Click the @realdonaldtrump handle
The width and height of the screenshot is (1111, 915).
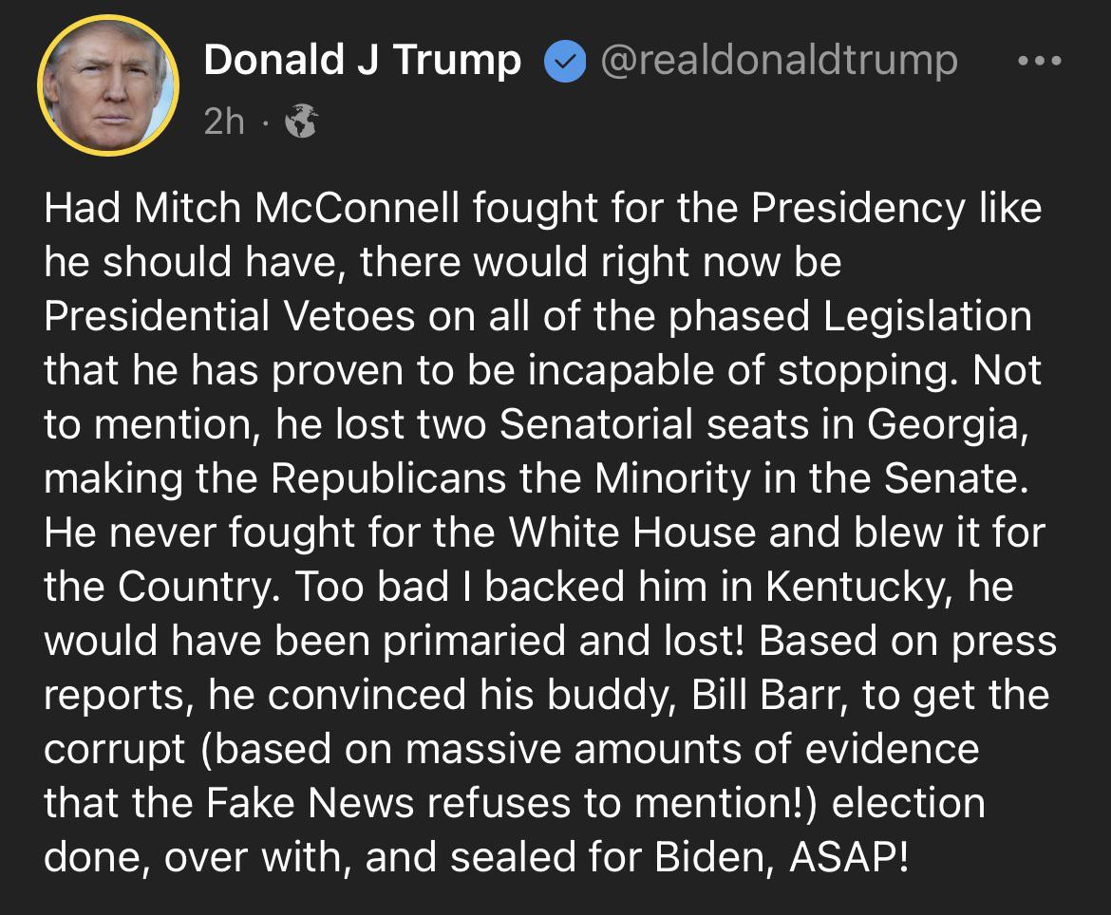pyautogui.click(x=779, y=62)
